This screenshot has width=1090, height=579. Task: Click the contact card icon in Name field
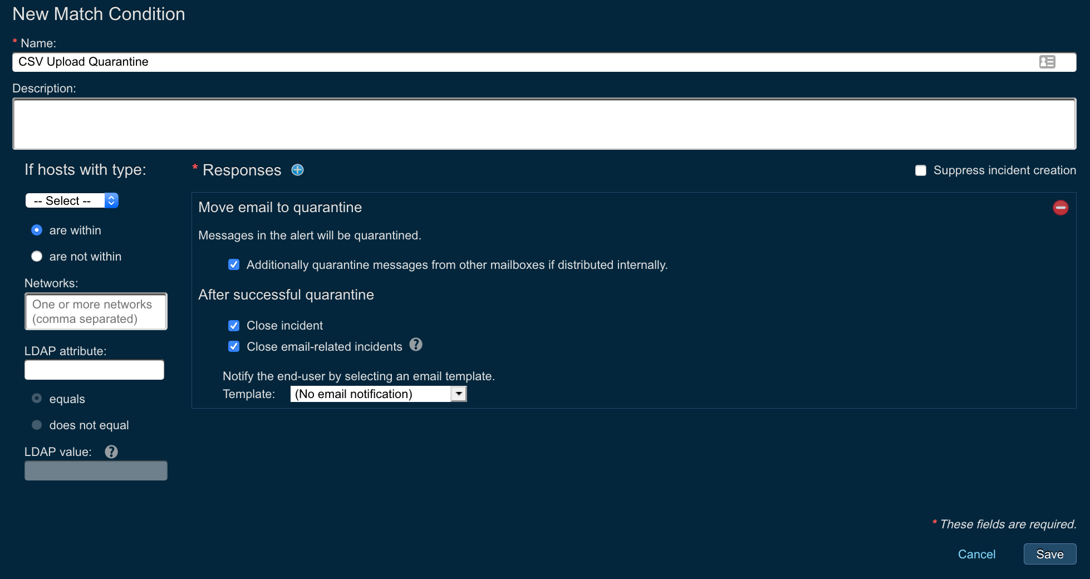click(1047, 62)
